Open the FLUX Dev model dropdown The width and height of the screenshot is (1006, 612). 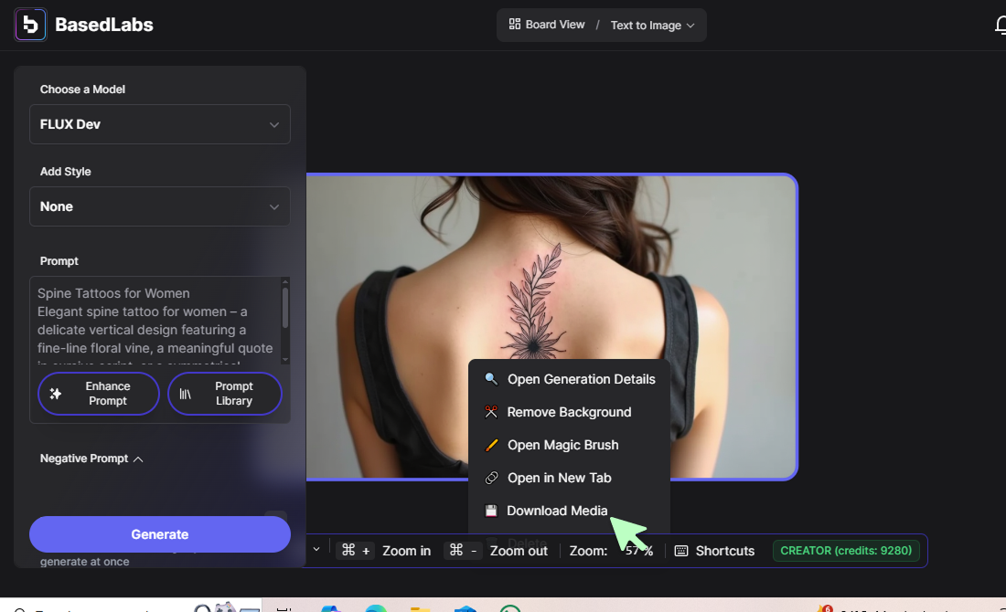[x=160, y=124]
